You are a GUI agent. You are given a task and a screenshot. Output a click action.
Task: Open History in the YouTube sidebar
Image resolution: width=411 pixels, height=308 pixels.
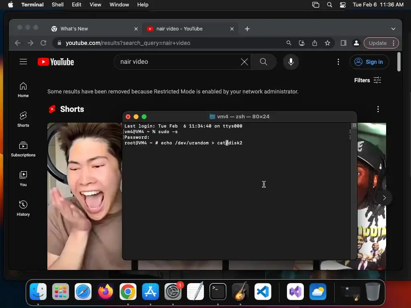coord(23,208)
